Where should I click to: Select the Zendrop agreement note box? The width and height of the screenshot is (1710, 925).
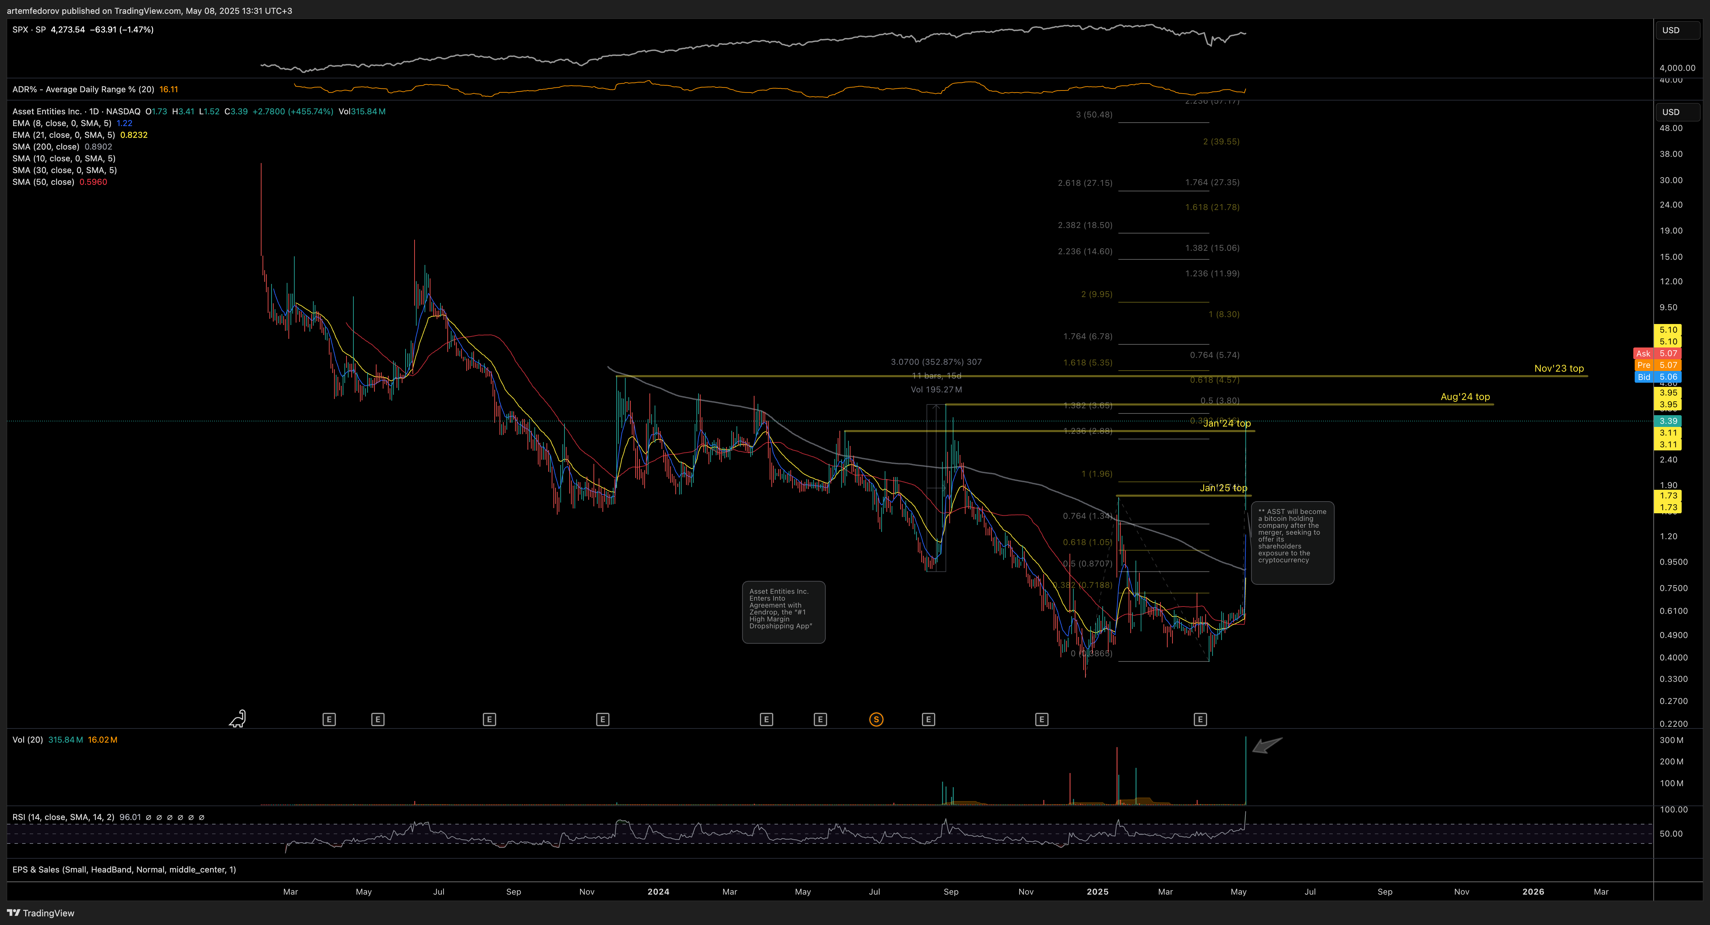(x=783, y=612)
